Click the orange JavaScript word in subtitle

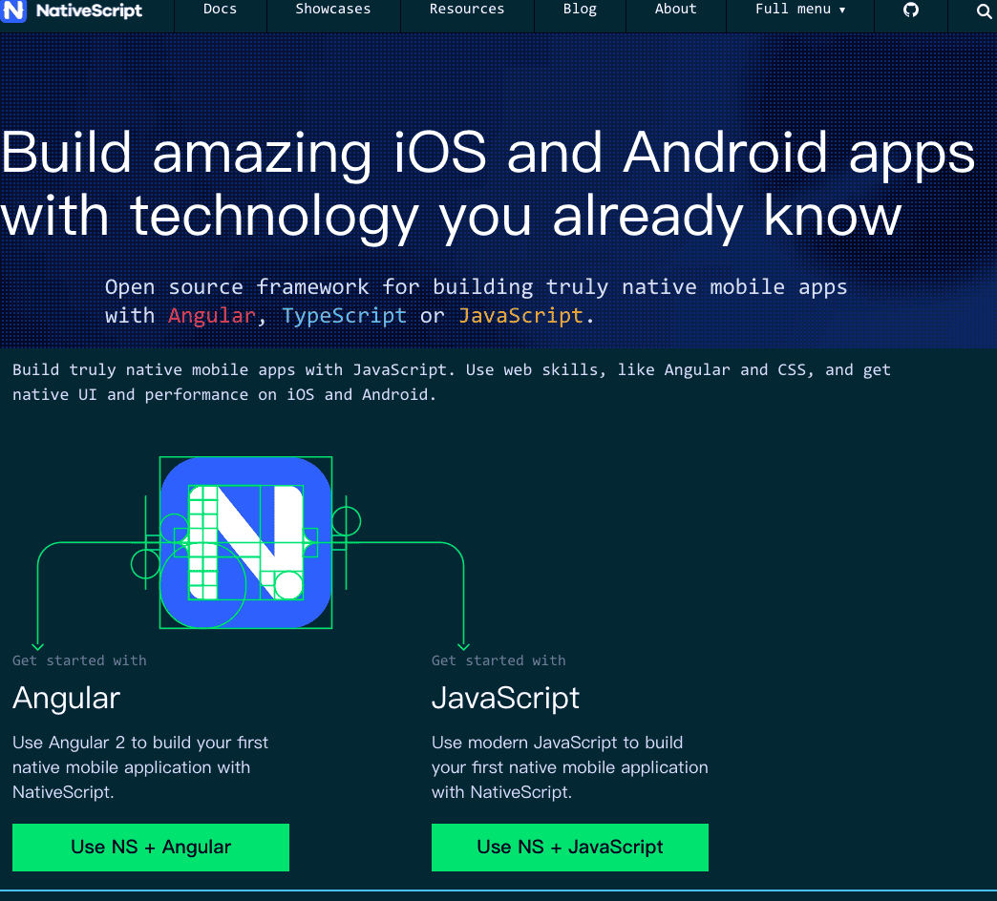[x=520, y=316]
